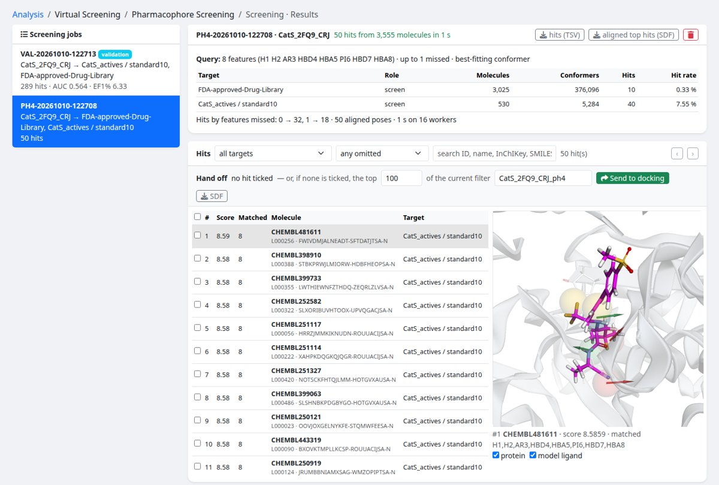The image size is (719, 485).
Task: Click Send to docking button
Action: [x=633, y=178]
